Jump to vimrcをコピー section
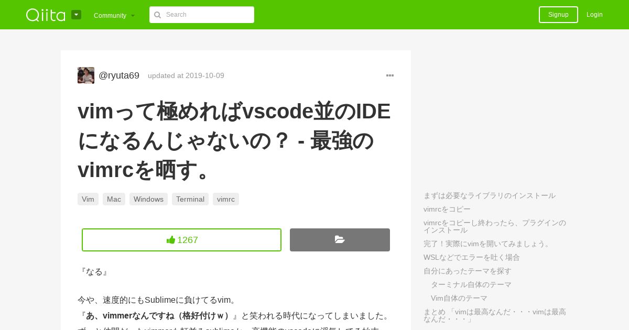 [447, 209]
